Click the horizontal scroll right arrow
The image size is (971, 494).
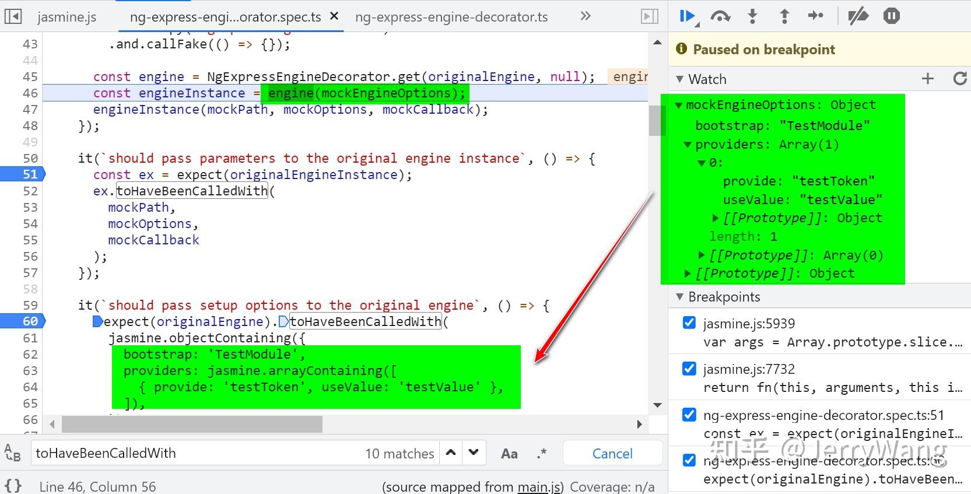(640, 424)
